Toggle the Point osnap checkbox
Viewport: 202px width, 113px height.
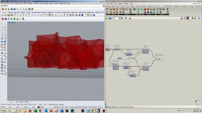click(11, 105)
